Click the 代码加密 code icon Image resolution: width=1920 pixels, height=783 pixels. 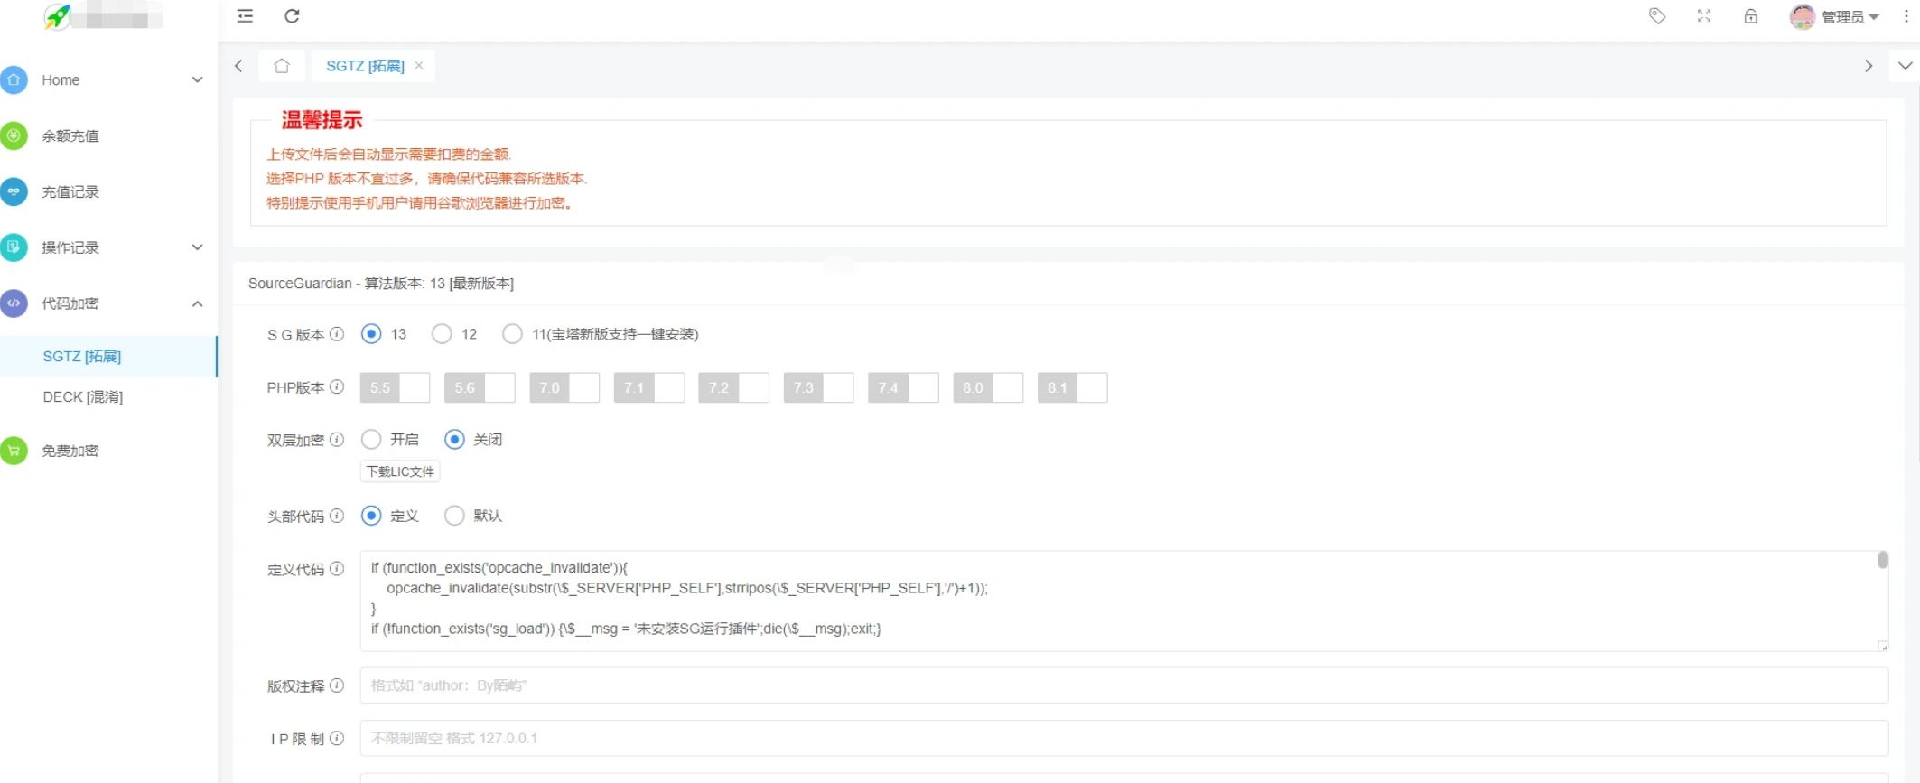pyautogui.click(x=14, y=303)
